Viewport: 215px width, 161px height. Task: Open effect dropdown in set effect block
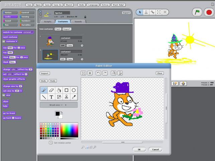[x=10, y=74]
